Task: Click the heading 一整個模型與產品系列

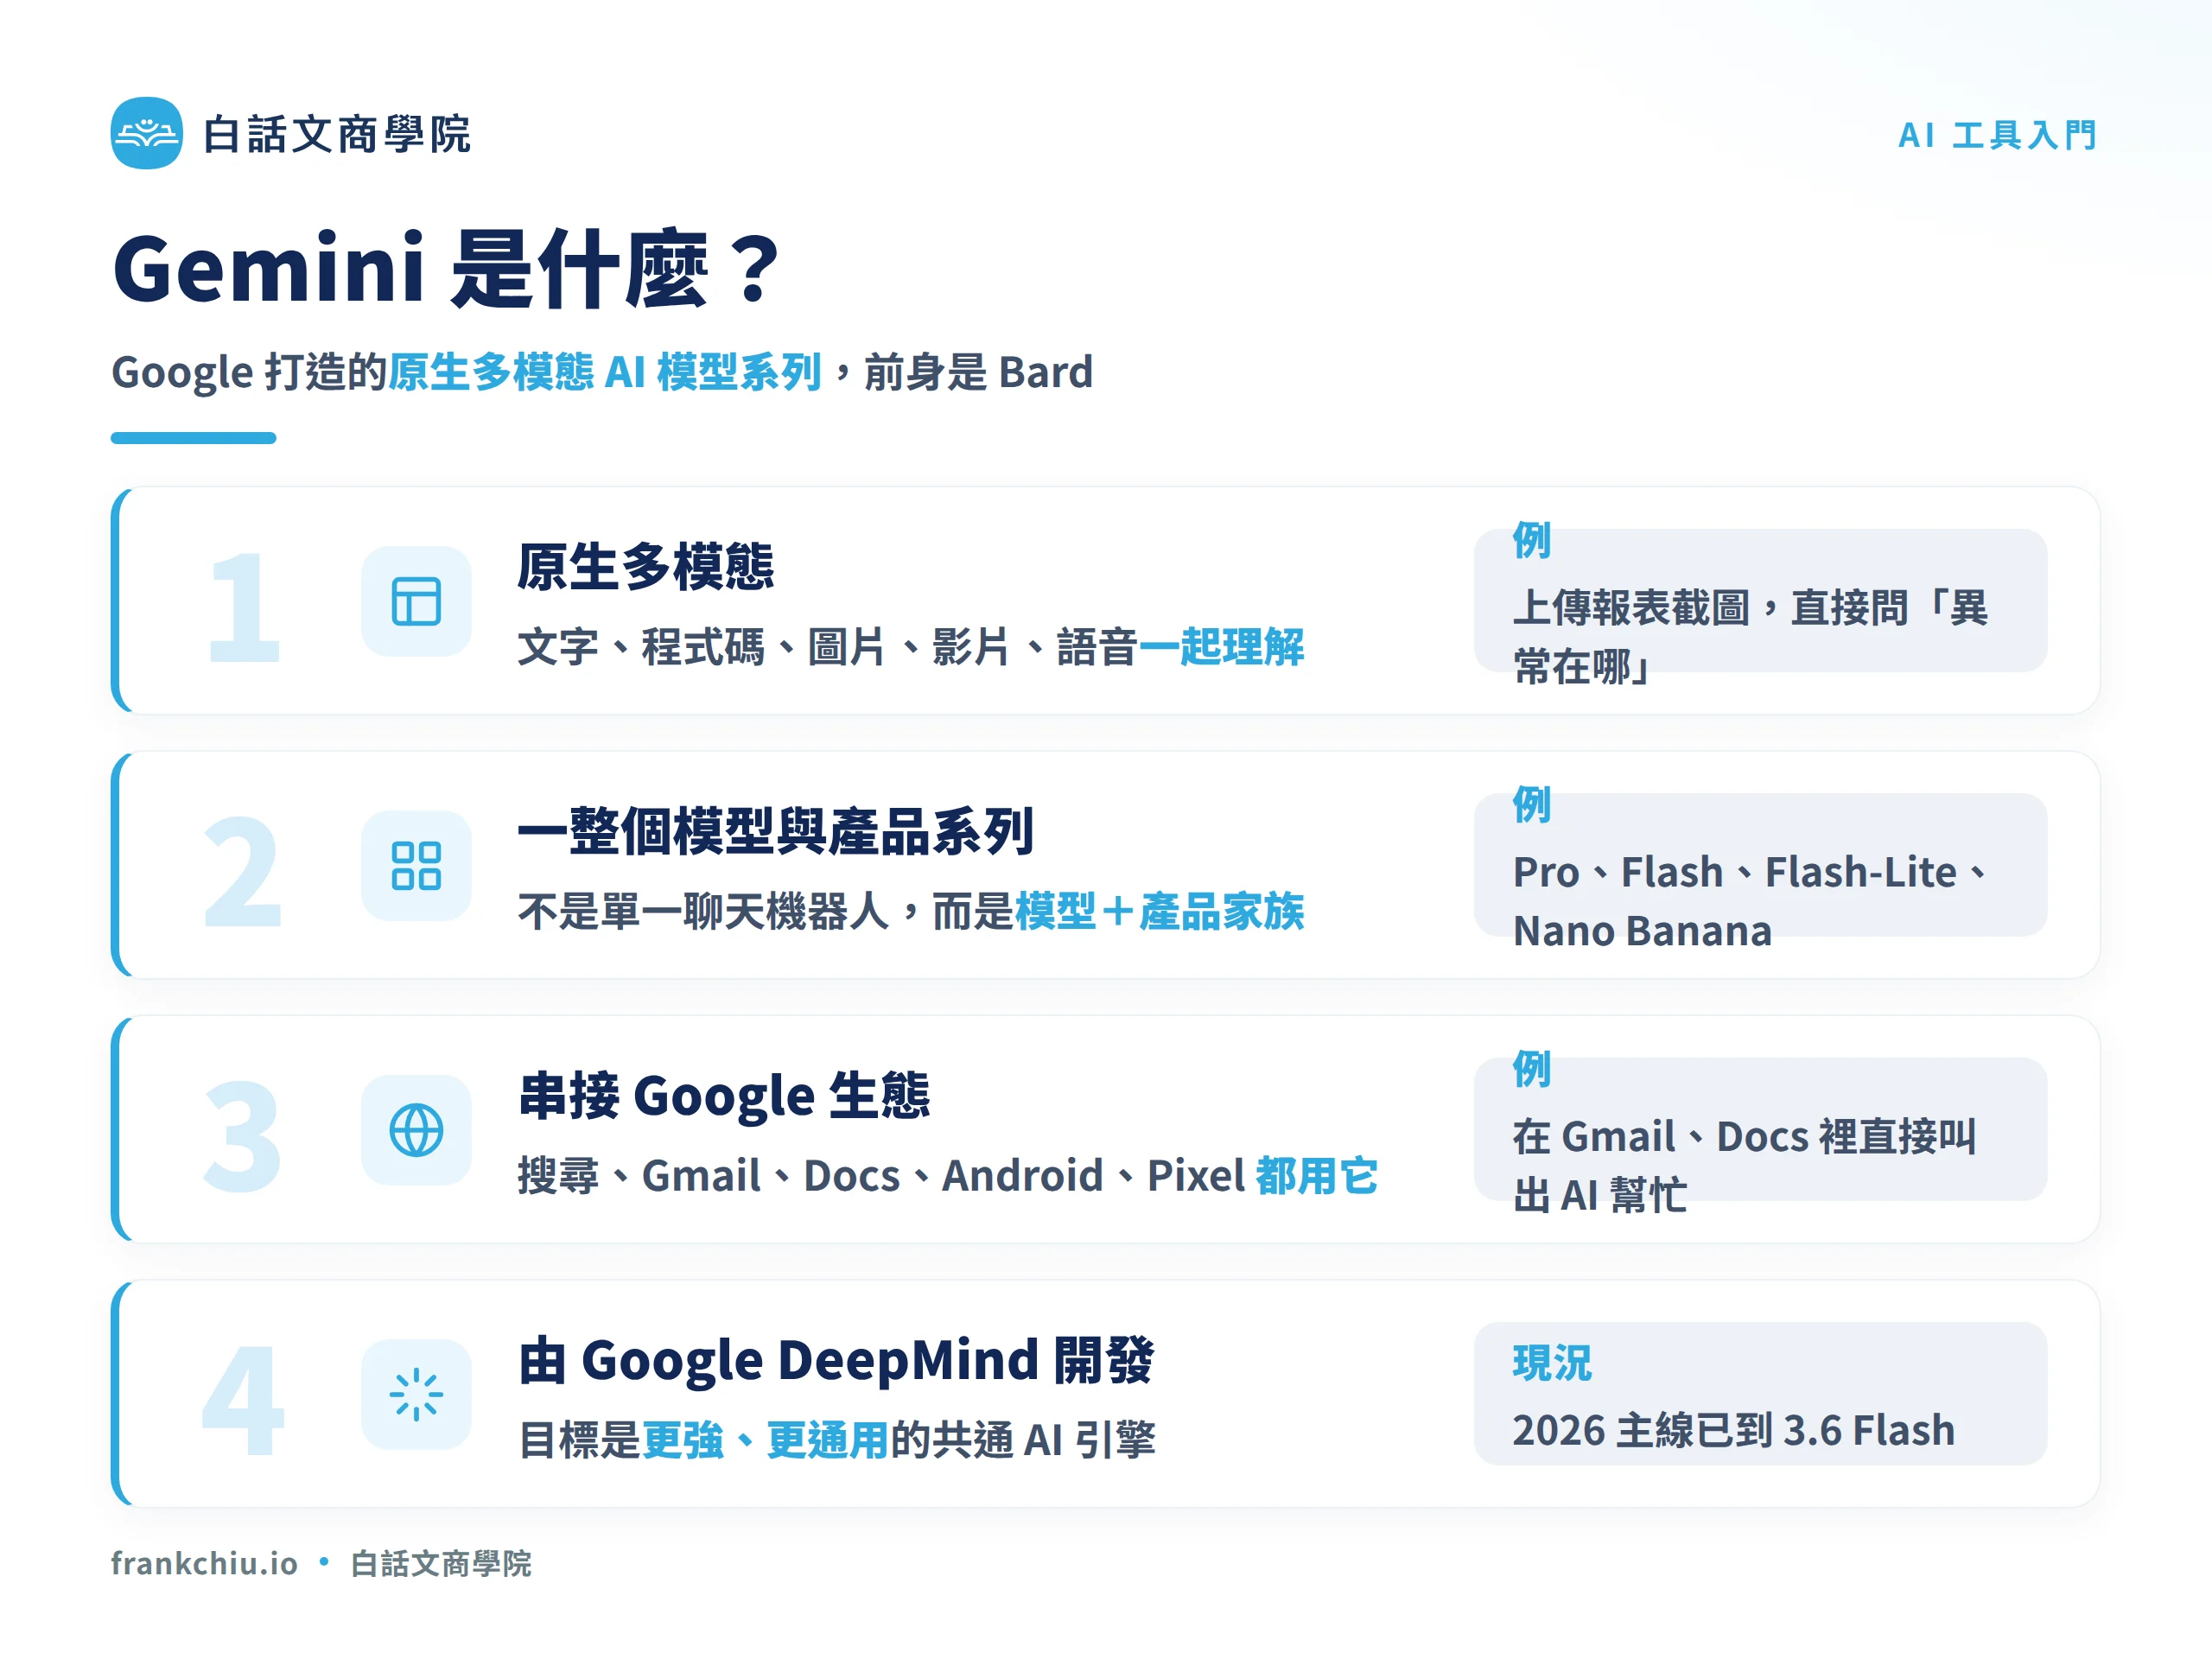Action: coord(775,832)
